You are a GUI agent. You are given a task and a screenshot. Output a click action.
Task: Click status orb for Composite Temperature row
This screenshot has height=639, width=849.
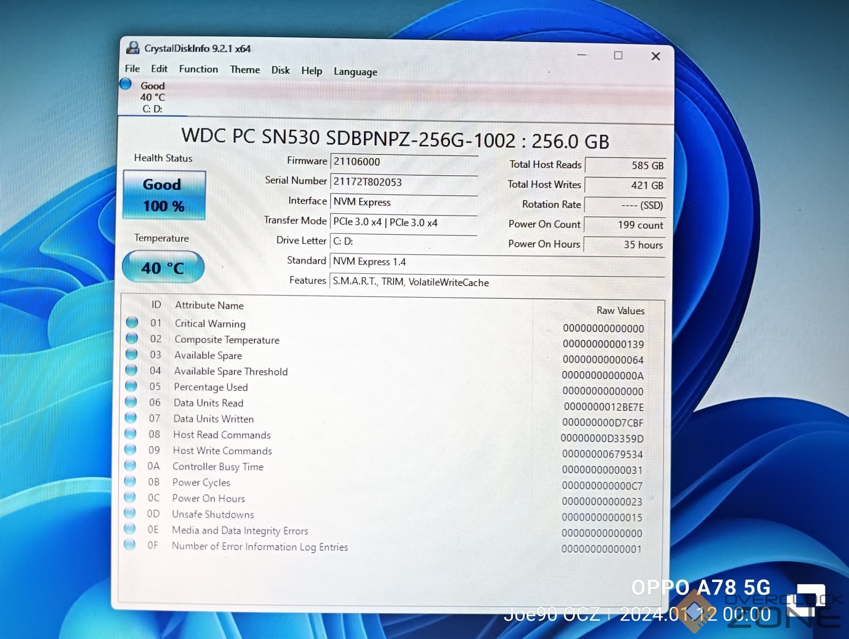click(132, 338)
